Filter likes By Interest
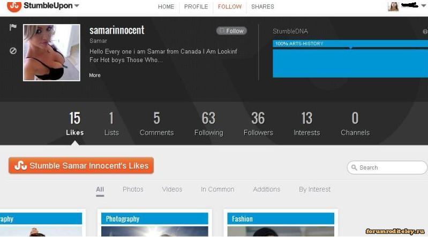Screen dimensions: 428x237 click(x=315, y=189)
